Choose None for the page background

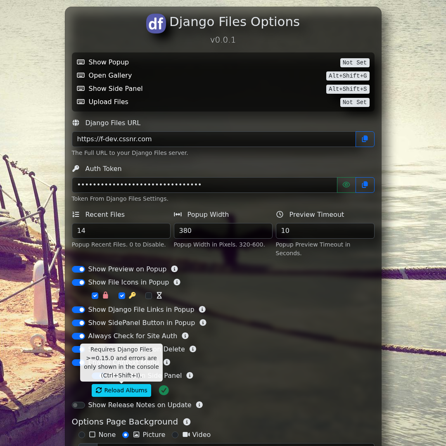pyautogui.click(x=82, y=435)
